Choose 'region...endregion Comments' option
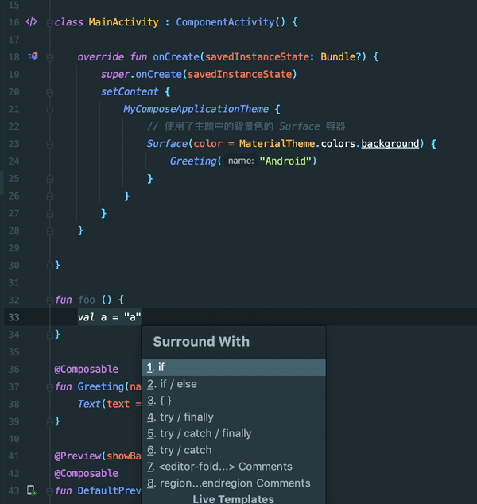This screenshot has height=504, width=477. tap(234, 483)
